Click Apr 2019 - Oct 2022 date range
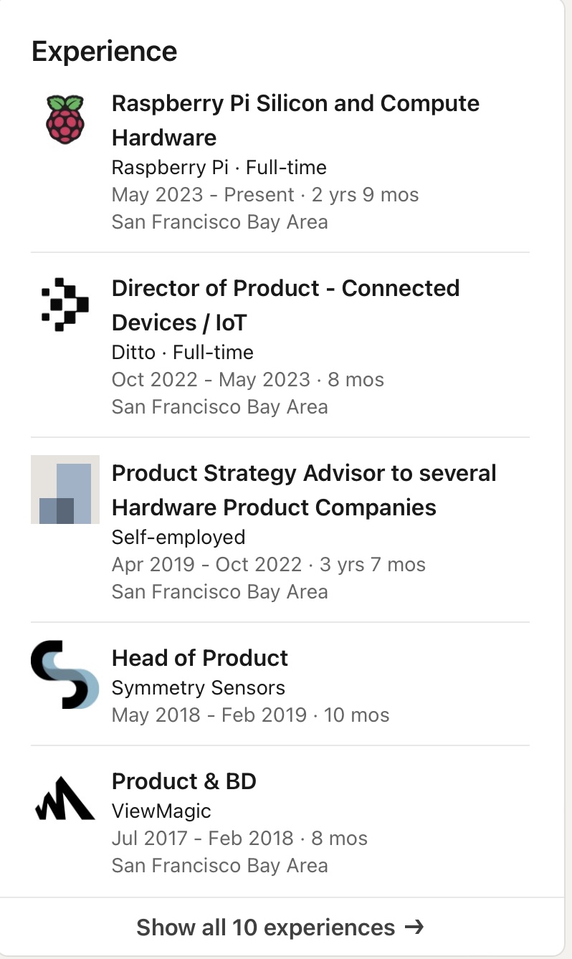The image size is (572, 959). [x=206, y=565]
